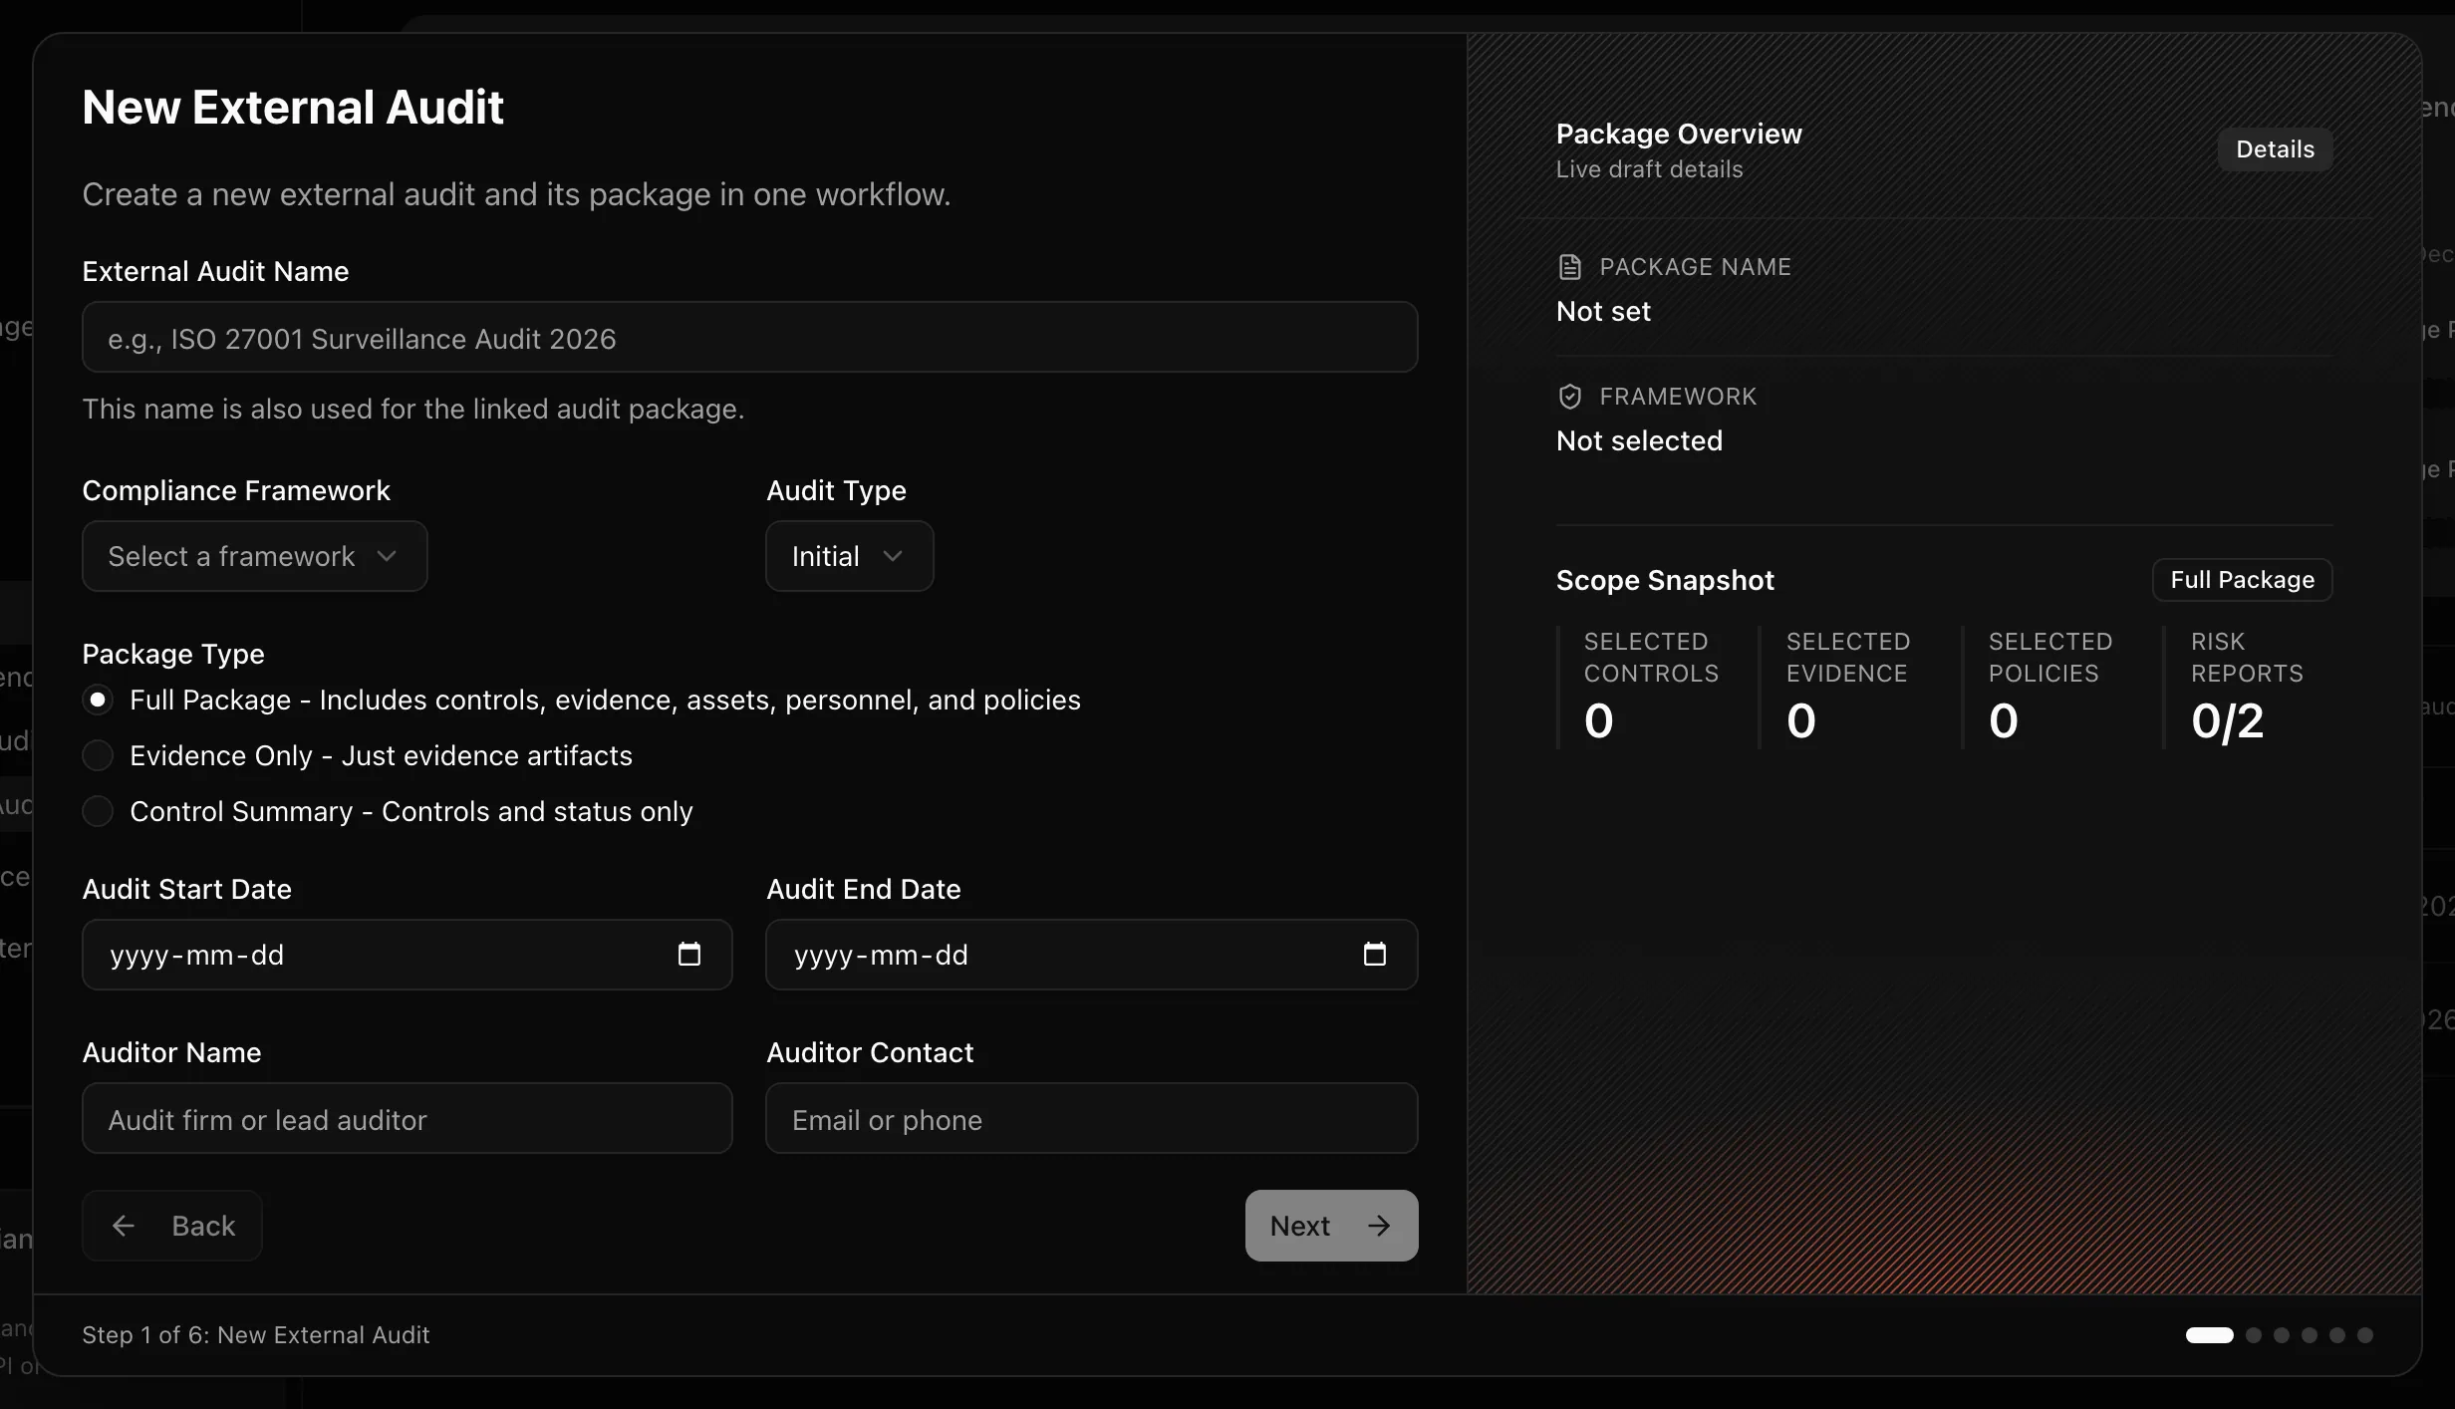Click the Risk Reports 0/2 value
Image resolution: width=2455 pixels, height=1409 pixels.
click(2227, 720)
